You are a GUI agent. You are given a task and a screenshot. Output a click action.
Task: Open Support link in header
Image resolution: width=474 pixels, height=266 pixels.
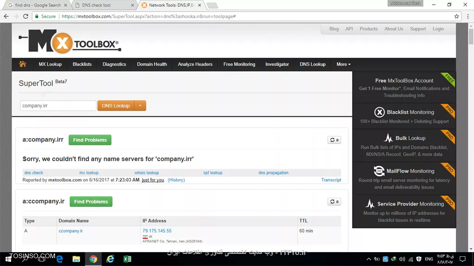coord(418,29)
